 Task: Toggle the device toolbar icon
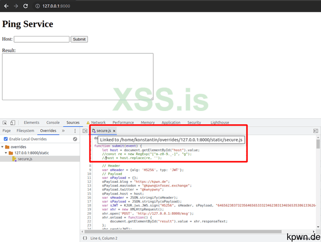13,123
